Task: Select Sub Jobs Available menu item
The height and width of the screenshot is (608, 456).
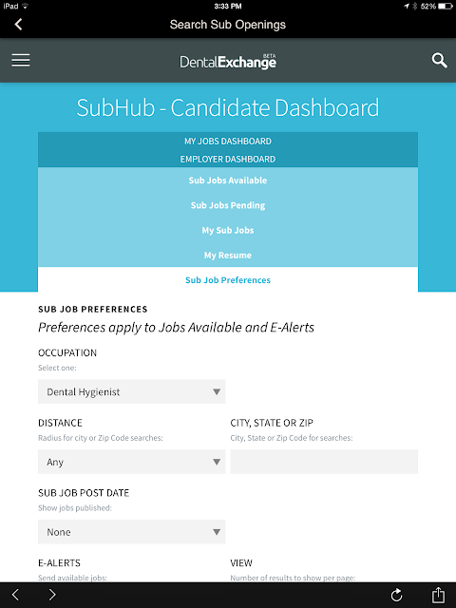Action: (x=228, y=180)
